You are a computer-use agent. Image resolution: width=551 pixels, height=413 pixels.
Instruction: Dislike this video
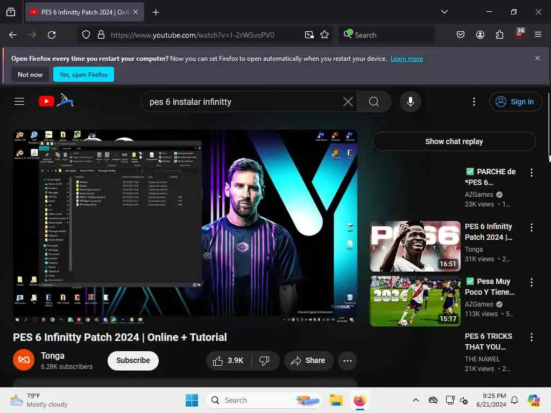(x=265, y=361)
